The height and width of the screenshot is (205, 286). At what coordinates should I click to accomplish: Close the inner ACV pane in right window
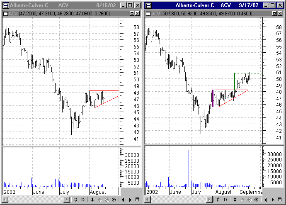click(280, 13)
